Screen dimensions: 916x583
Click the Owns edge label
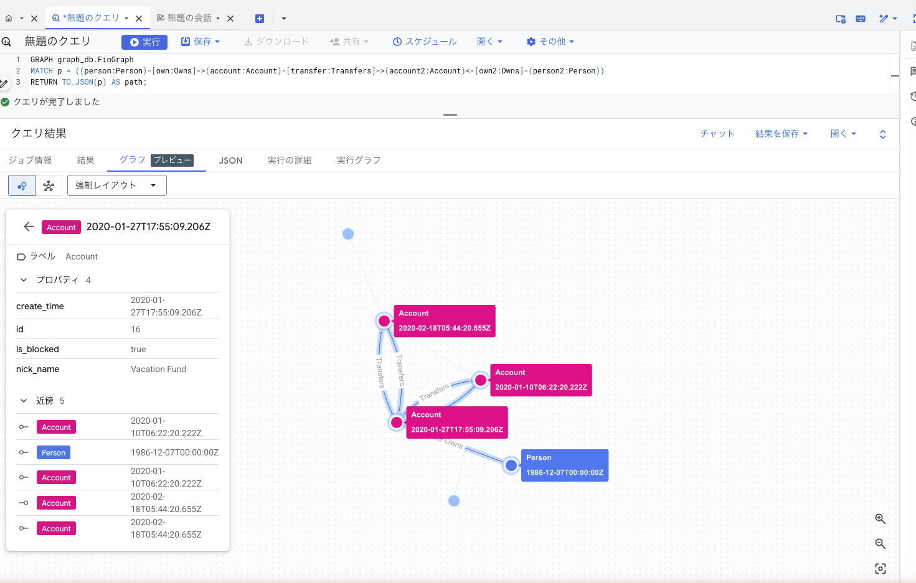click(x=454, y=444)
